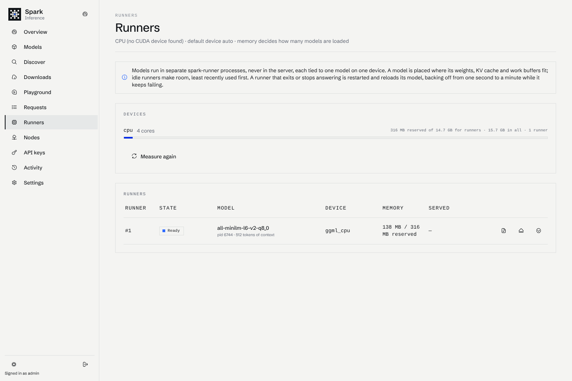Click the MODEL column header

click(x=226, y=208)
